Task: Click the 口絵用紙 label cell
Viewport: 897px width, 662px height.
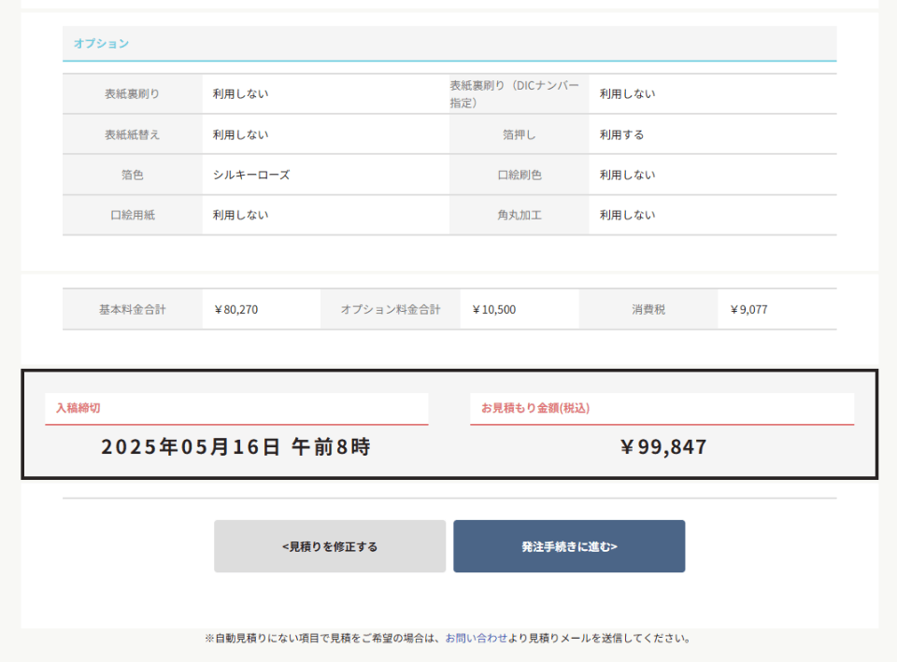Action: click(132, 215)
